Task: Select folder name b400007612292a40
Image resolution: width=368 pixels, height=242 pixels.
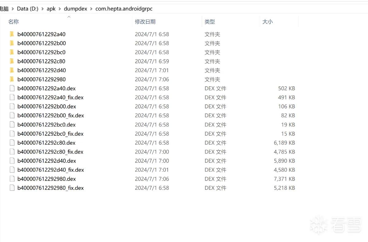Action: click(x=41, y=34)
